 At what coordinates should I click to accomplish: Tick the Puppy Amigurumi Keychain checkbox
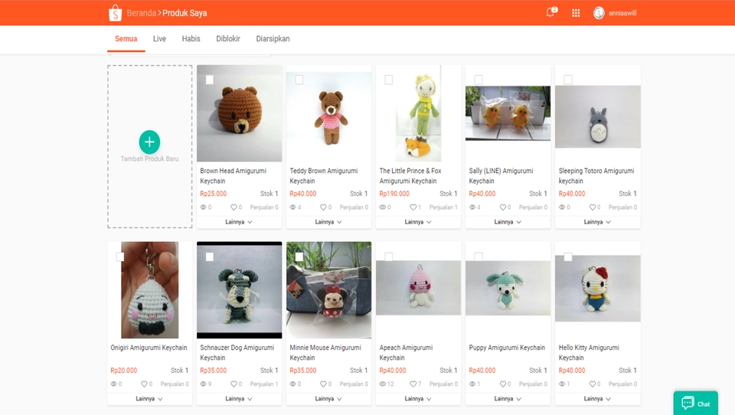pos(478,257)
